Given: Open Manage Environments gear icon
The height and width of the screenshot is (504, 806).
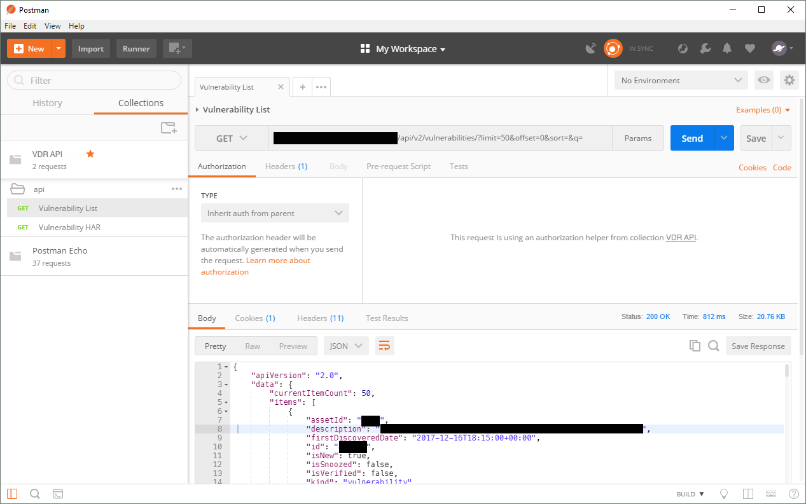Looking at the screenshot, I should (x=789, y=80).
